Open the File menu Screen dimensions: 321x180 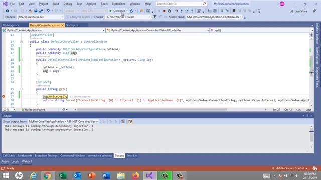point(12,4)
